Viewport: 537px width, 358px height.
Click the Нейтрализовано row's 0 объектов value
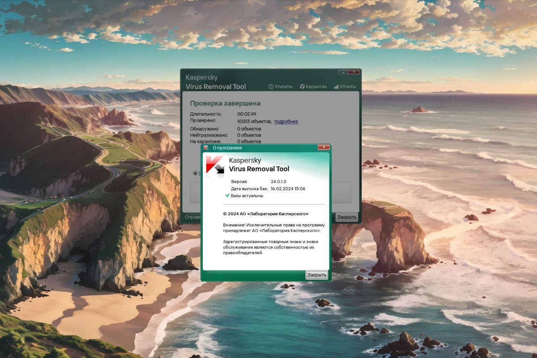pyautogui.click(x=249, y=135)
